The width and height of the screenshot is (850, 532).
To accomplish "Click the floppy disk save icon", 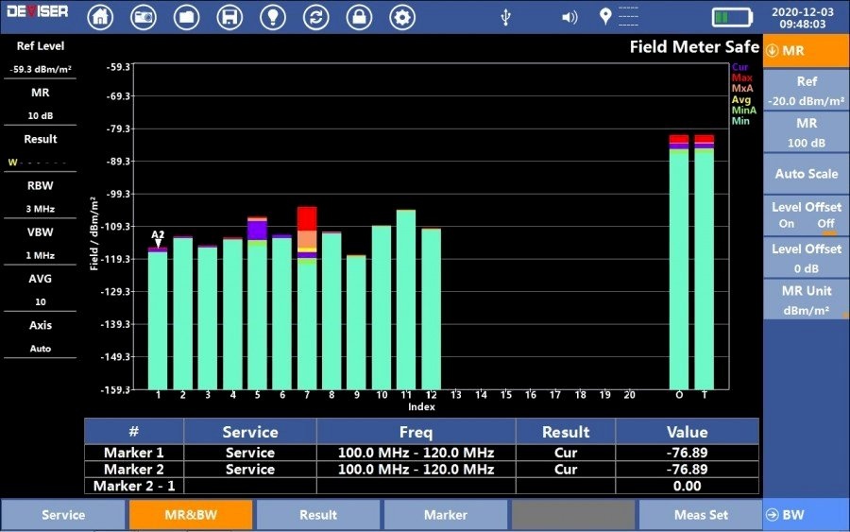I will pyautogui.click(x=229, y=17).
